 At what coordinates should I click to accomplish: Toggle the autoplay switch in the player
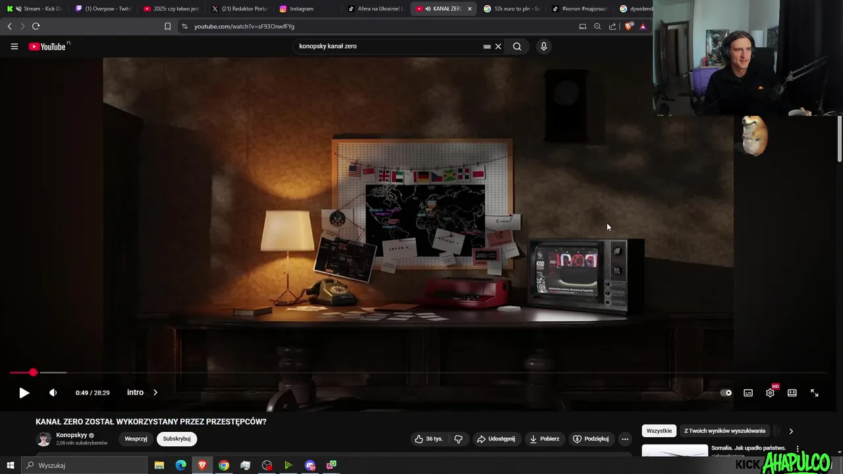click(726, 393)
